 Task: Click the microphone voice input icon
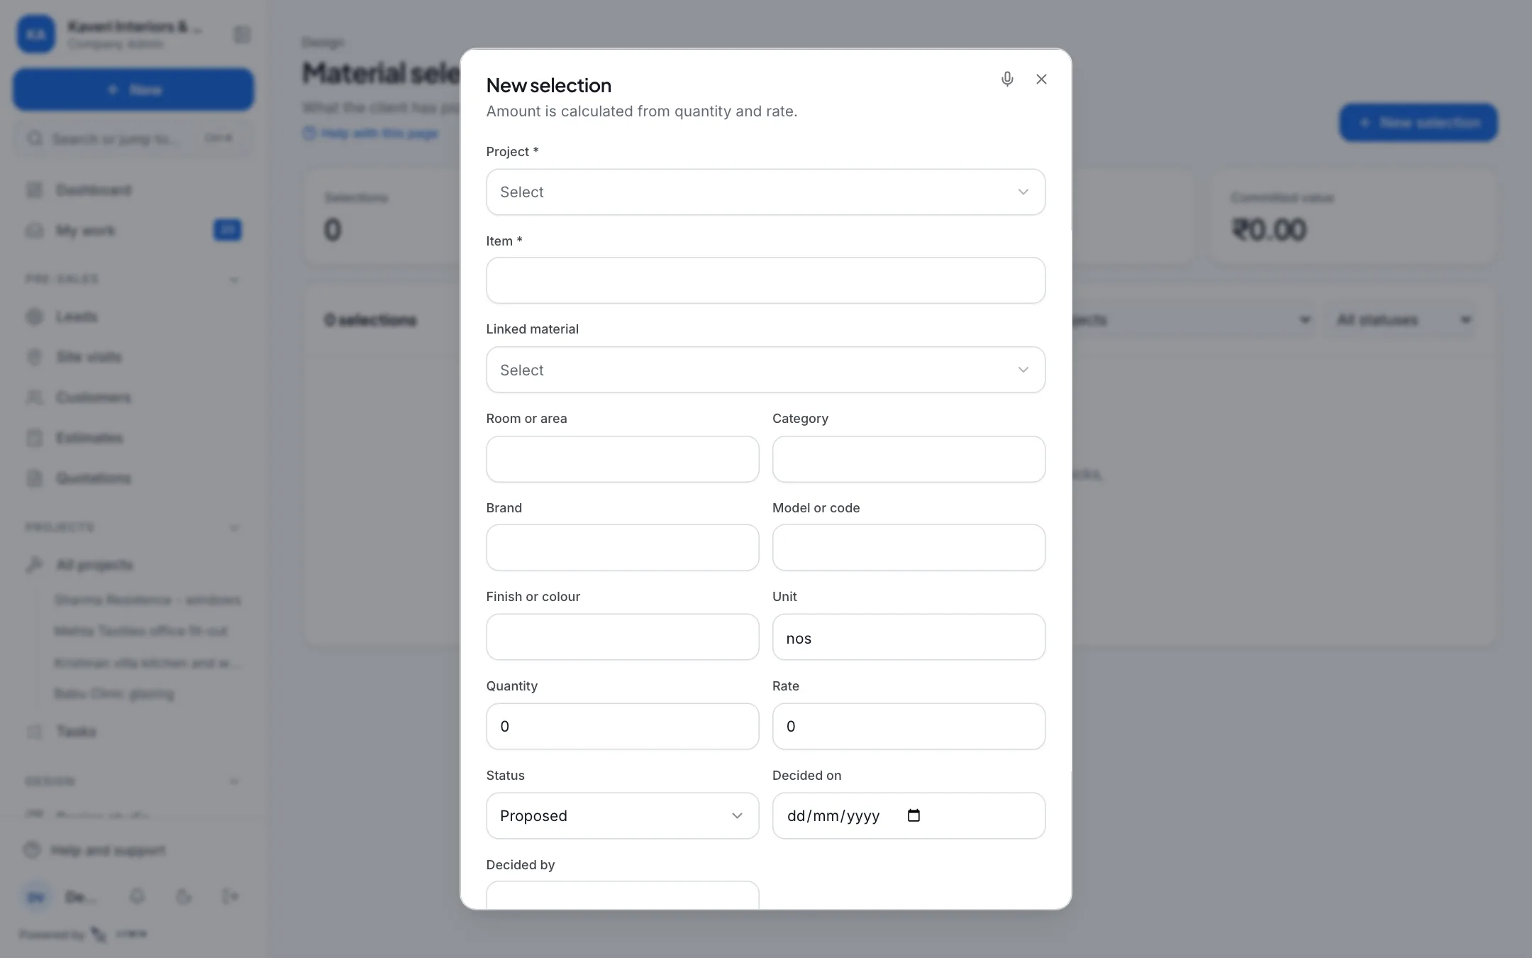(x=1007, y=79)
